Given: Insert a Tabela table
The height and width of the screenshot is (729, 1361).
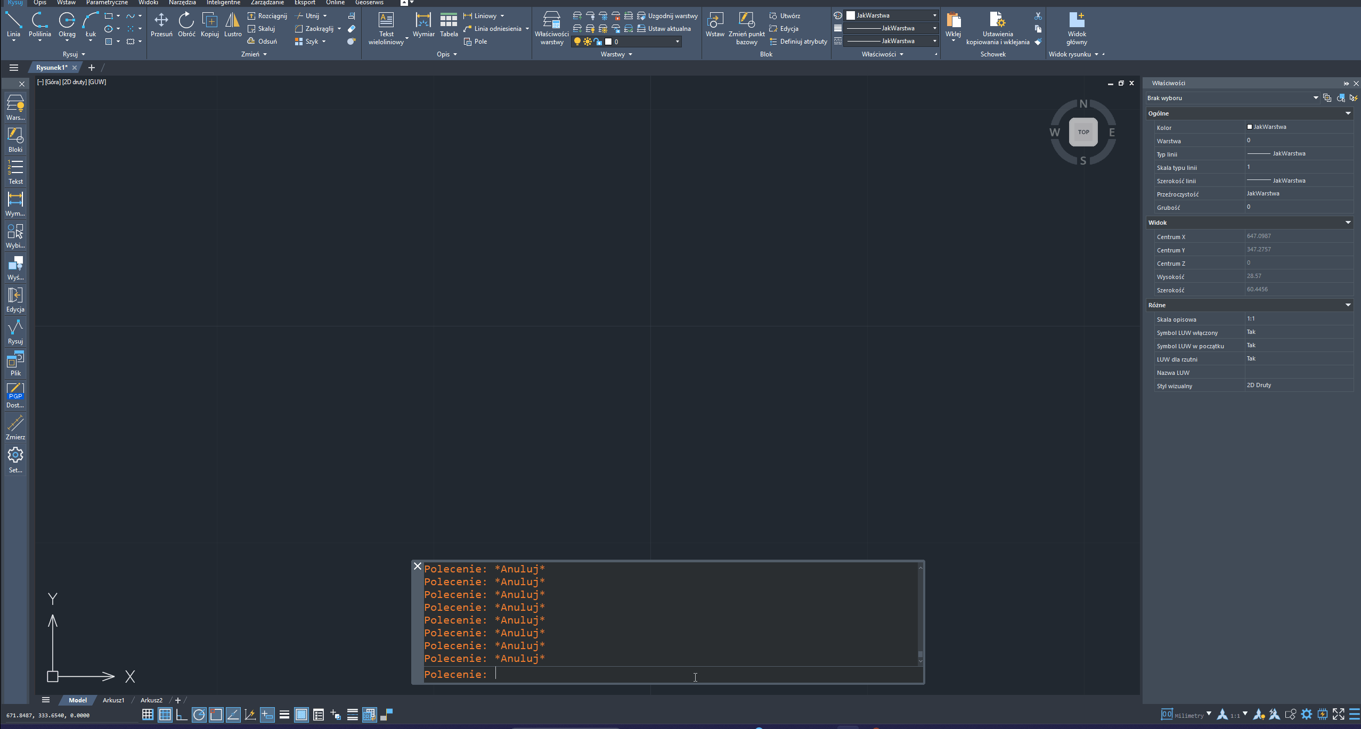Looking at the screenshot, I should point(449,24).
